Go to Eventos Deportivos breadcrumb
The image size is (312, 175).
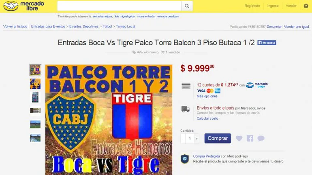(84, 26)
